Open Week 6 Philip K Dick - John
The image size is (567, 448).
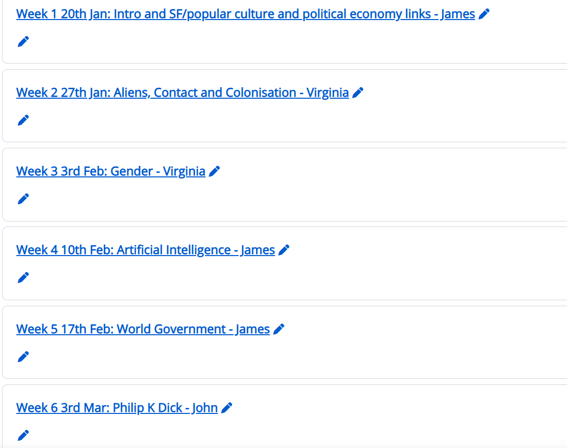tap(117, 408)
